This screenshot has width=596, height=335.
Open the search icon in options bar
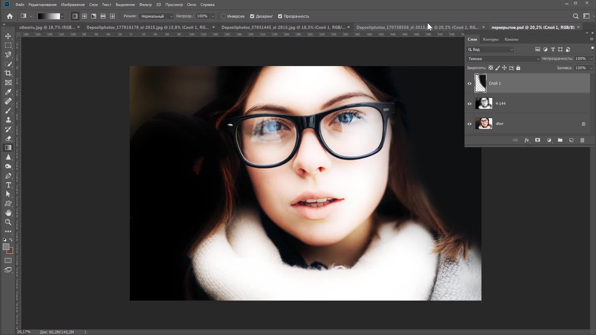(x=576, y=16)
